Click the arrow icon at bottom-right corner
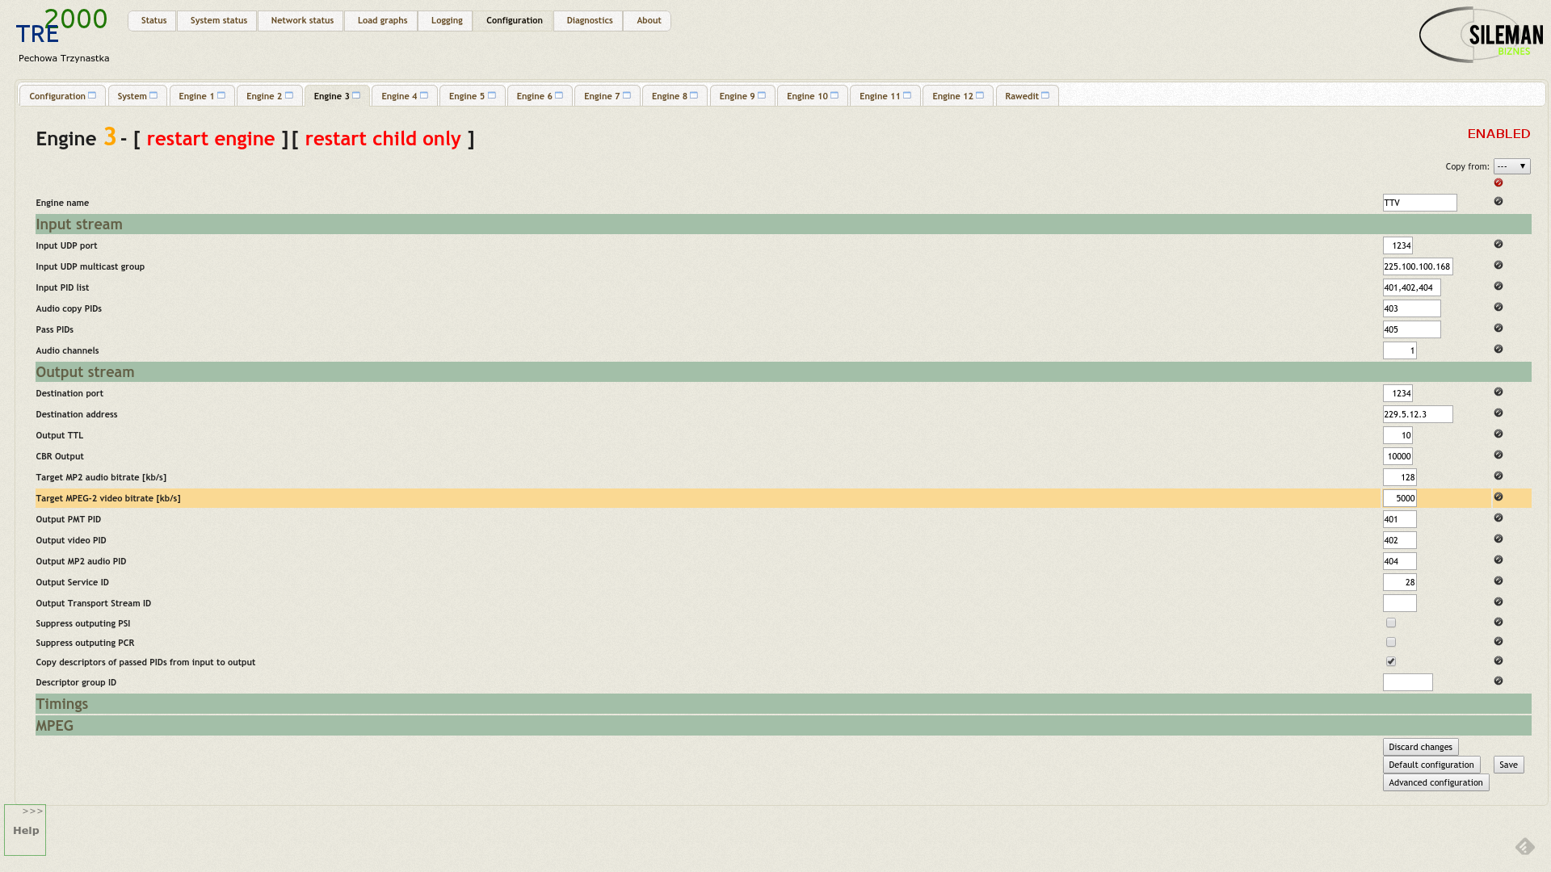This screenshot has height=872, width=1551. [x=1524, y=846]
